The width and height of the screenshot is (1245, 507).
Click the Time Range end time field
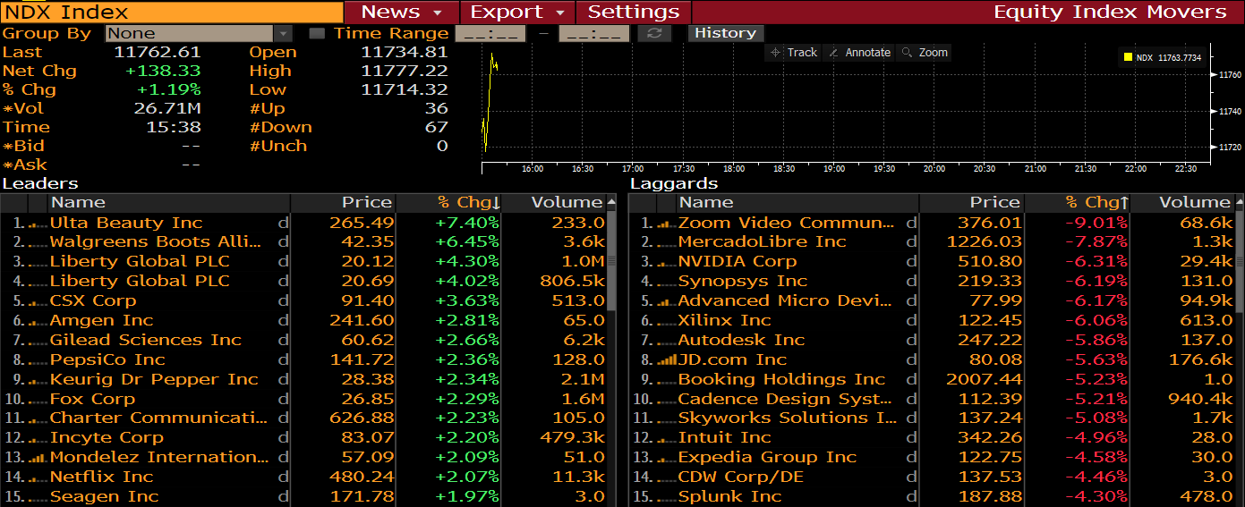pyautogui.click(x=594, y=33)
